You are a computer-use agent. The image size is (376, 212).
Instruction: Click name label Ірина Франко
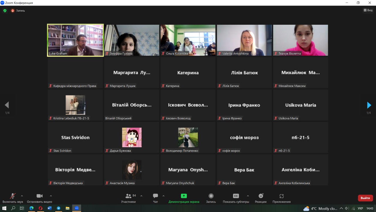tap(232, 118)
